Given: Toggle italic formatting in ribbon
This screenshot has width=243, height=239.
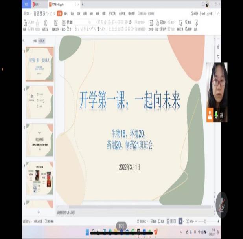Looking at the screenshot, I should (x=79, y=29).
